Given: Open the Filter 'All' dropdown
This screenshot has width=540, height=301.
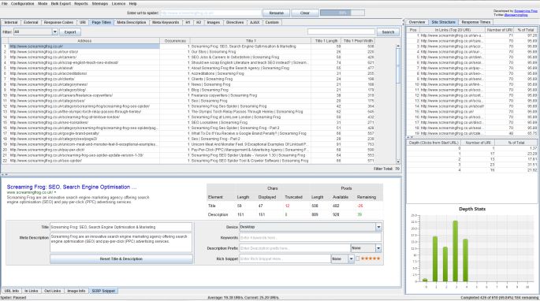Looking at the screenshot, I should tap(35, 32).
